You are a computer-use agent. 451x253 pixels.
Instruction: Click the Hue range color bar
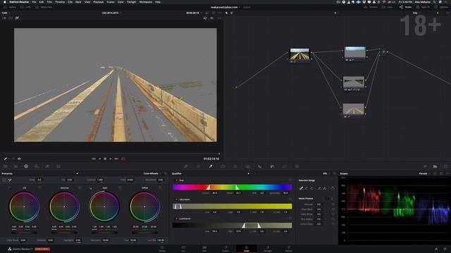pyautogui.click(x=232, y=188)
